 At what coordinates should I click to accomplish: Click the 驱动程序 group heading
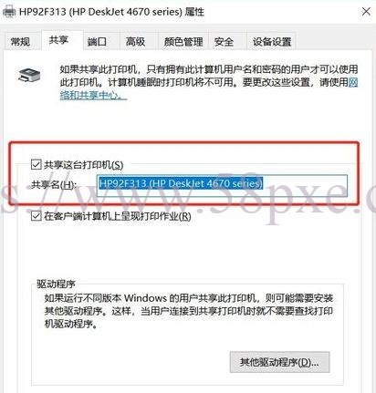56,284
